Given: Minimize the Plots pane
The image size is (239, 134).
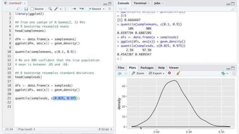Looking at the screenshot, I should coord(228,68).
